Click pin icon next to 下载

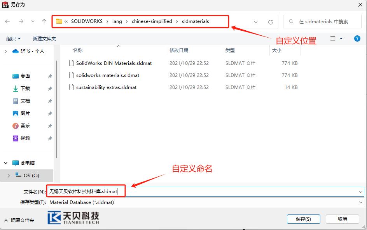50,89
